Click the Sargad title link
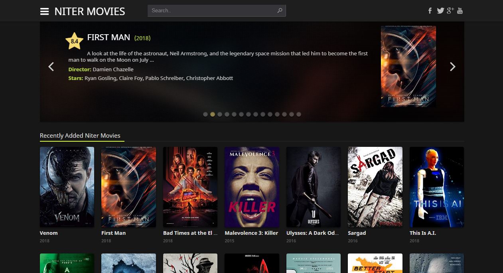This screenshot has height=273, width=503. point(357,233)
